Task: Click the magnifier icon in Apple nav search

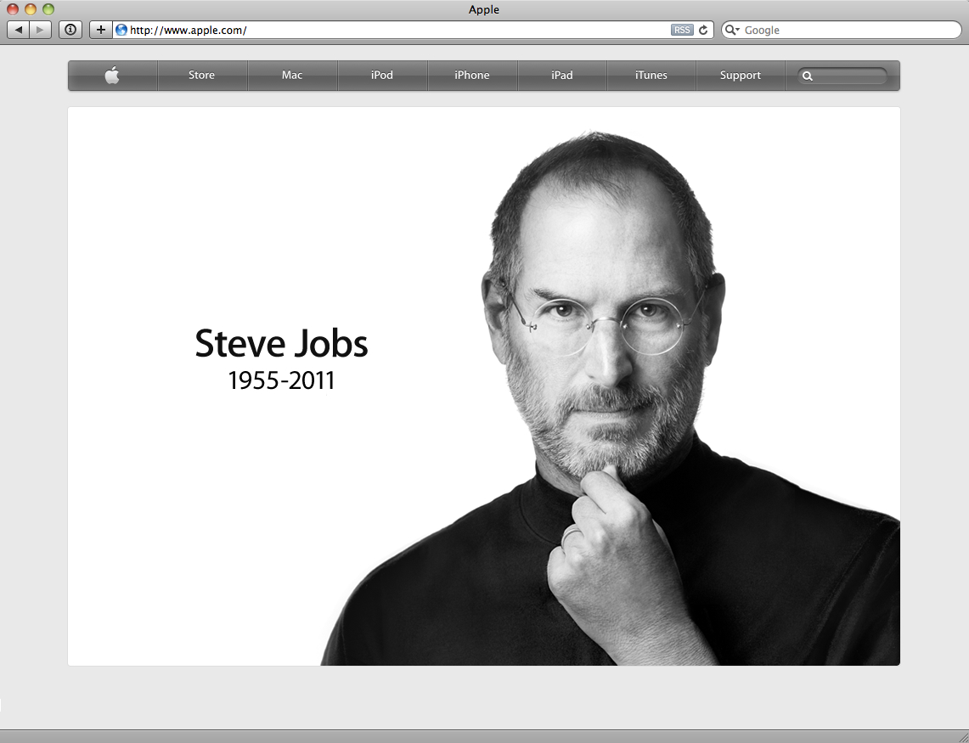Action: point(808,76)
